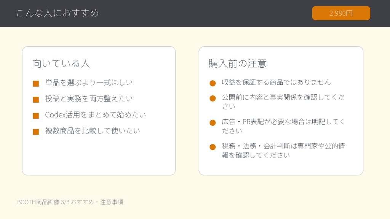This screenshot has width=390, height=219.
Task: Click the text 単品を選ぶより一式ほしい
Action: 89,83
